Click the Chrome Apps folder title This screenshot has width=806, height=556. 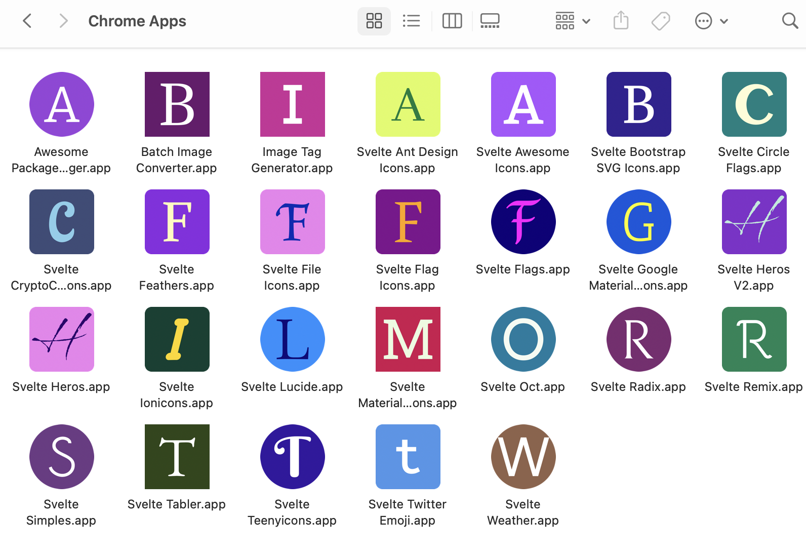tap(137, 21)
